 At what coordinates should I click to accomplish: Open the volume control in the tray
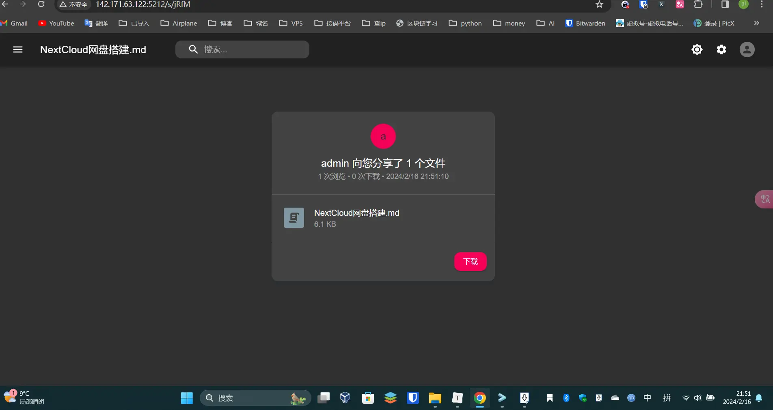[697, 398]
